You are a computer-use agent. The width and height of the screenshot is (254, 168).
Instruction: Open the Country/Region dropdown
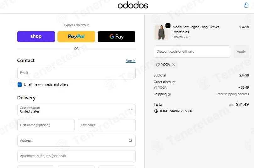coord(76,110)
